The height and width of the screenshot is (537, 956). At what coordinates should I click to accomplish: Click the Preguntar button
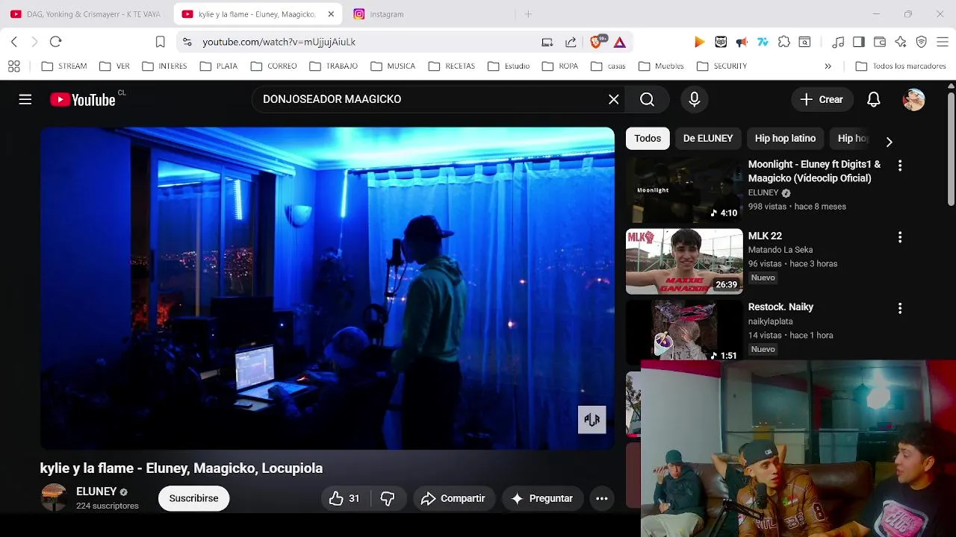pyautogui.click(x=542, y=498)
